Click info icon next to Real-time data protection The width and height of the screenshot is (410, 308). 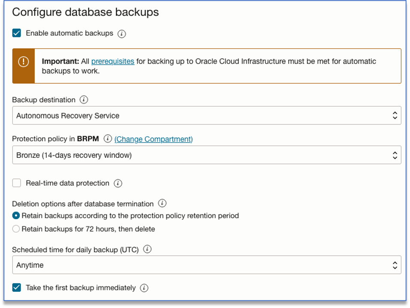[x=118, y=184]
